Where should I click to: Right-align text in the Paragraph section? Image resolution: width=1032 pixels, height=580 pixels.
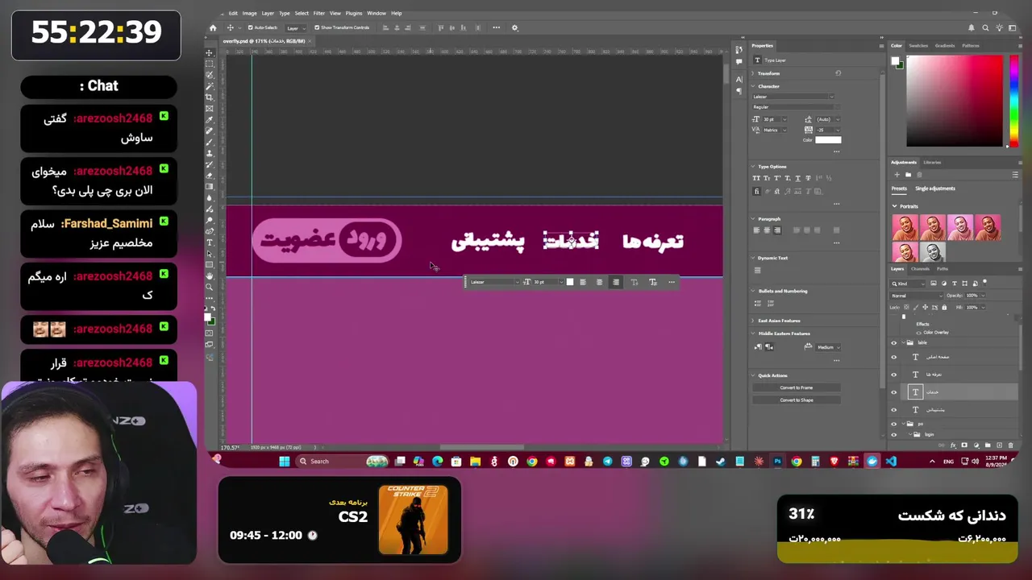(x=777, y=230)
